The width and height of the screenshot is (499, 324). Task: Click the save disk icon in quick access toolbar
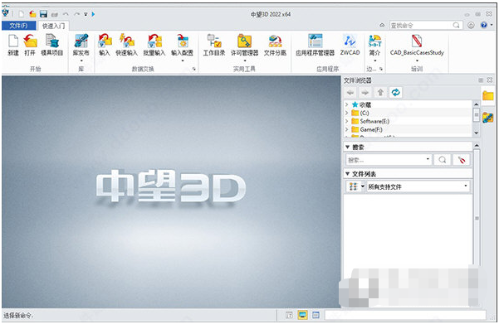43,14
